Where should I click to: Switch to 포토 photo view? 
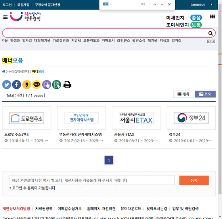tap(205, 94)
